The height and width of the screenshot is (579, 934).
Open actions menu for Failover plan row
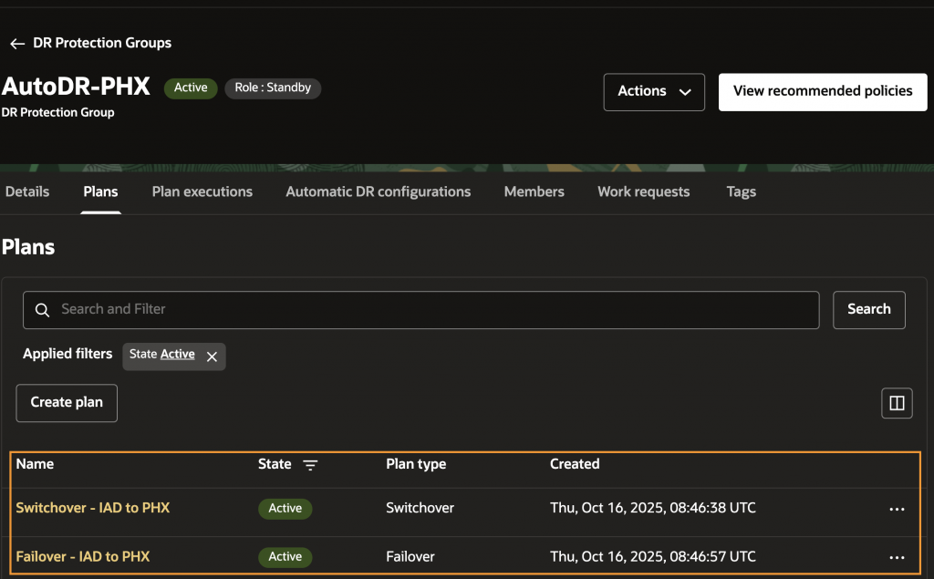pos(897,557)
